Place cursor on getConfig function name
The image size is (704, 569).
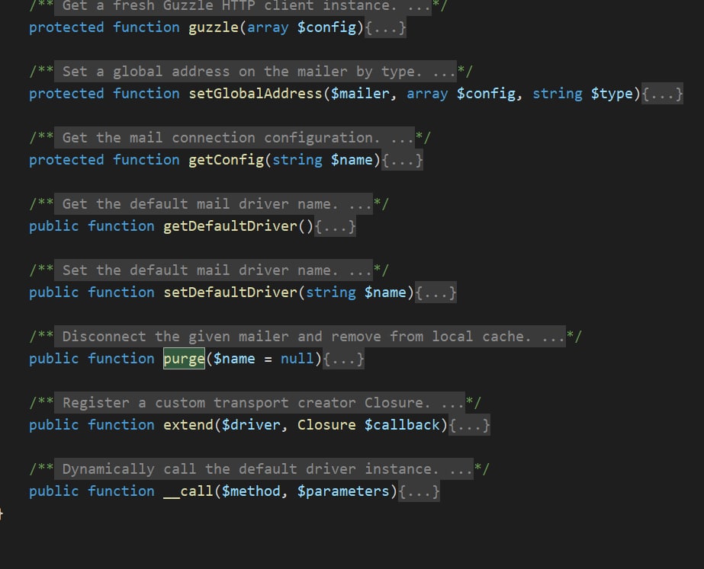227,160
